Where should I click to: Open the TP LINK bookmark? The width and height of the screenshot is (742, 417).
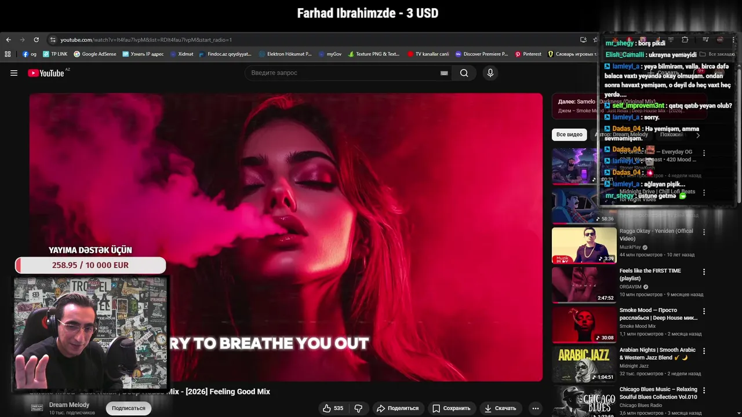[55, 54]
